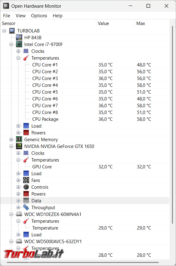Click the GPU Temperatures thermometer icon
Viewport: 176px width, 266px height.
[x=26, y=160]
